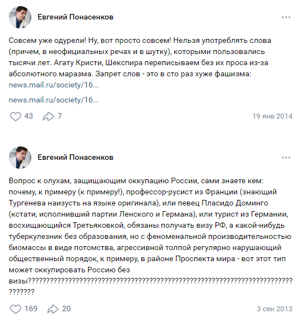Image resolution: width=300 pixels, height=323 pixels.
Task: Open author avatar on second post
Action: 20,158
